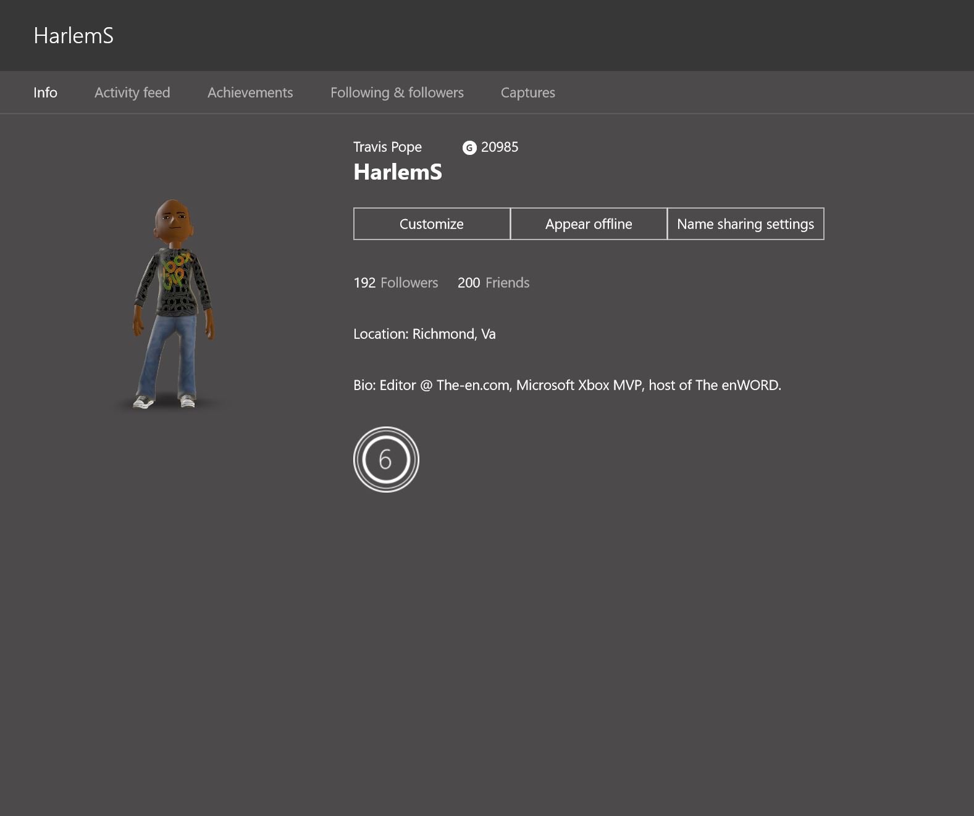Go to the Captures tab

tap(528, 93)
